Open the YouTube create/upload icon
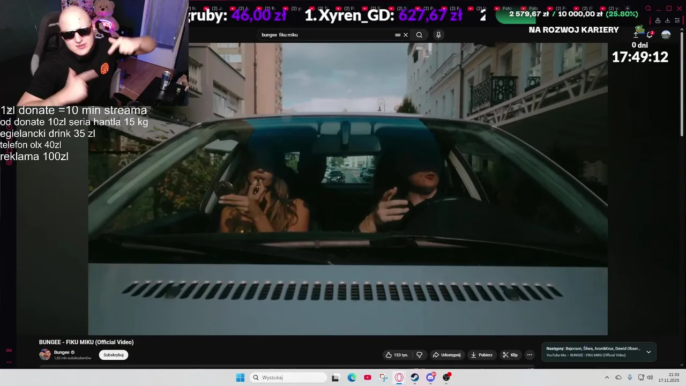686x386 pixels. click(636, 35)
